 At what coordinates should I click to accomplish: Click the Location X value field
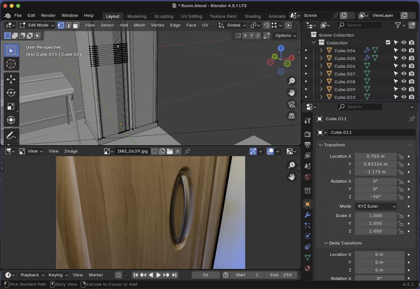[x=375, y=156]
